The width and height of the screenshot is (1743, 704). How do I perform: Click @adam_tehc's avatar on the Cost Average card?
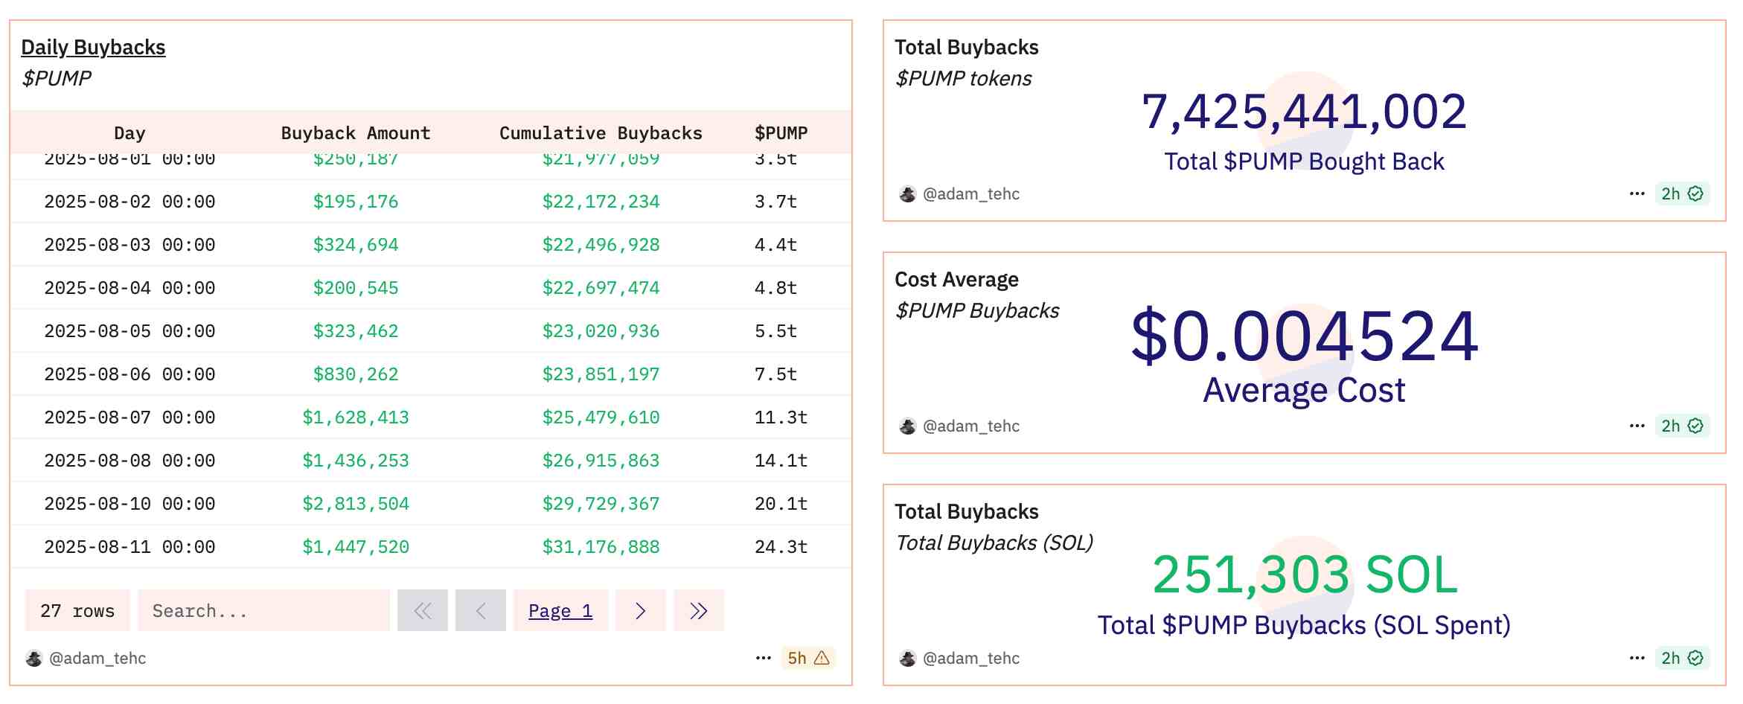pos(906,426)
